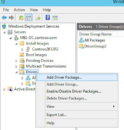The height and width of the screenshot is (130, 124).
Task: Select the Pending Devices label
Action: [40, 60]
